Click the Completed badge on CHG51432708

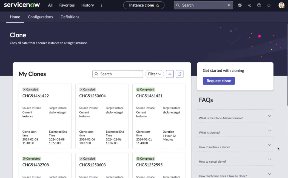(32, 158)
